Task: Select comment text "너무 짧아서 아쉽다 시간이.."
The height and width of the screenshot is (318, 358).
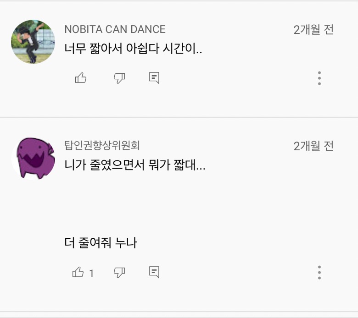Action: pyautogui.click(x=134, y=48)
